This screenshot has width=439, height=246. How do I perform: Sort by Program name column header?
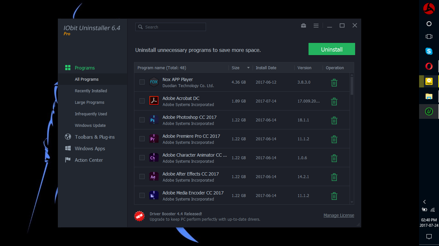[x=162, y=68]
